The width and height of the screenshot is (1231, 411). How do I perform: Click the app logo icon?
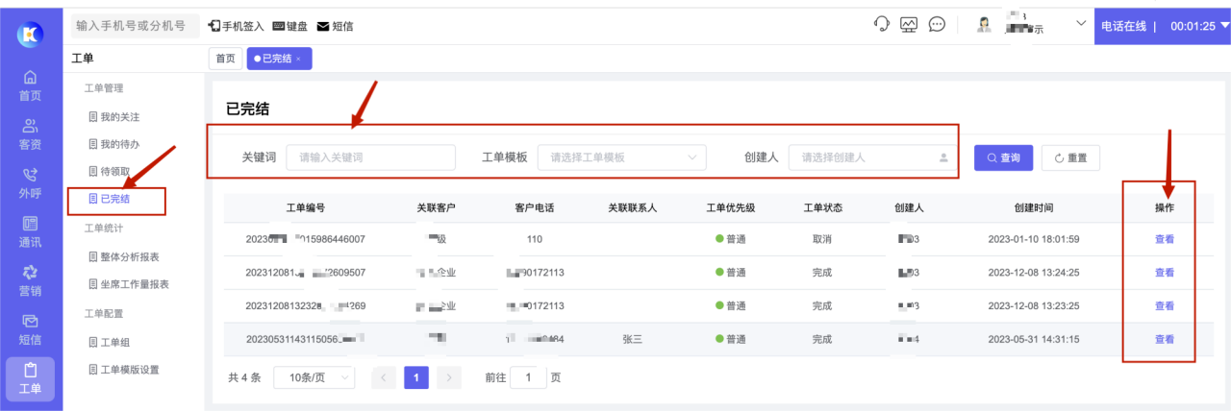pyautogui.click(x=31, y=34)
